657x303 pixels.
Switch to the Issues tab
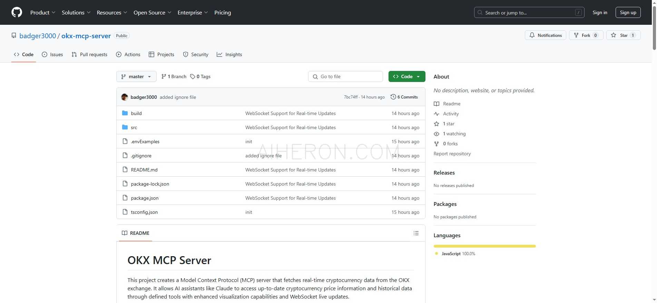tap(52, 54)
